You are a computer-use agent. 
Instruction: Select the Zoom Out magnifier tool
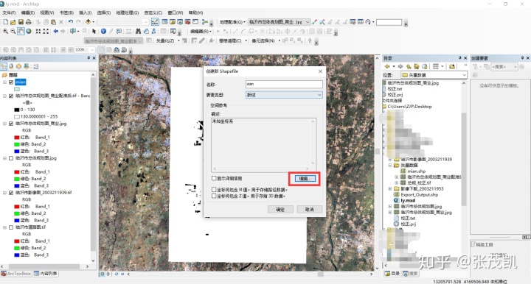pos(13,31)
